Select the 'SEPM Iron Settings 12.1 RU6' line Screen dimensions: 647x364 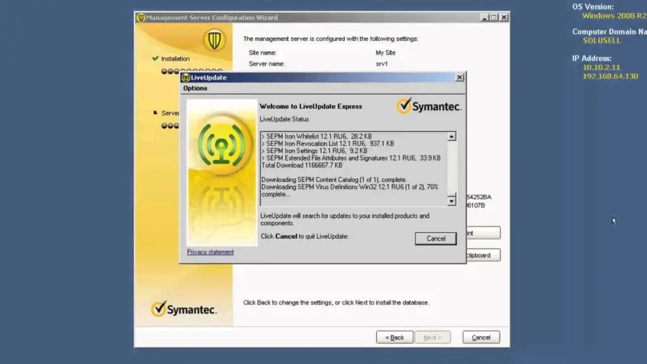click(315, 151)
